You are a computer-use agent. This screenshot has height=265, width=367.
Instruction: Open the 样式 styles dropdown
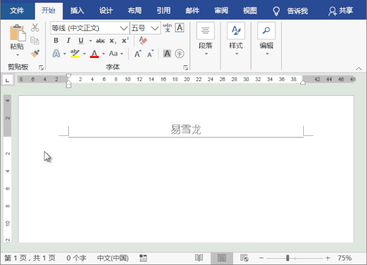235,38
